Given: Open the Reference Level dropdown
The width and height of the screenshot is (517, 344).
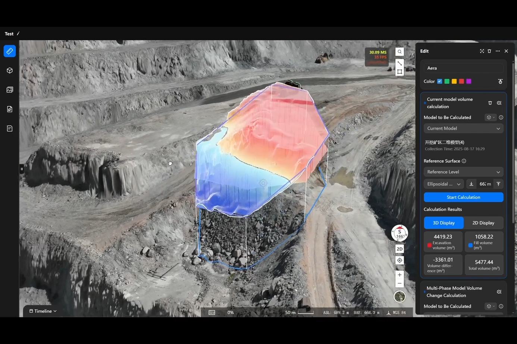Looking at the screenshot, I should point(463,172).
